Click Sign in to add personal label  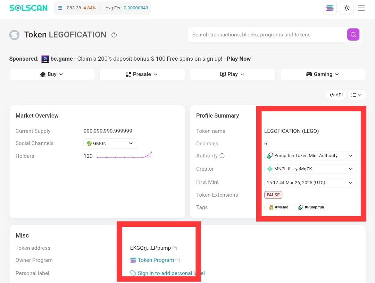click(x=171, y=273)
